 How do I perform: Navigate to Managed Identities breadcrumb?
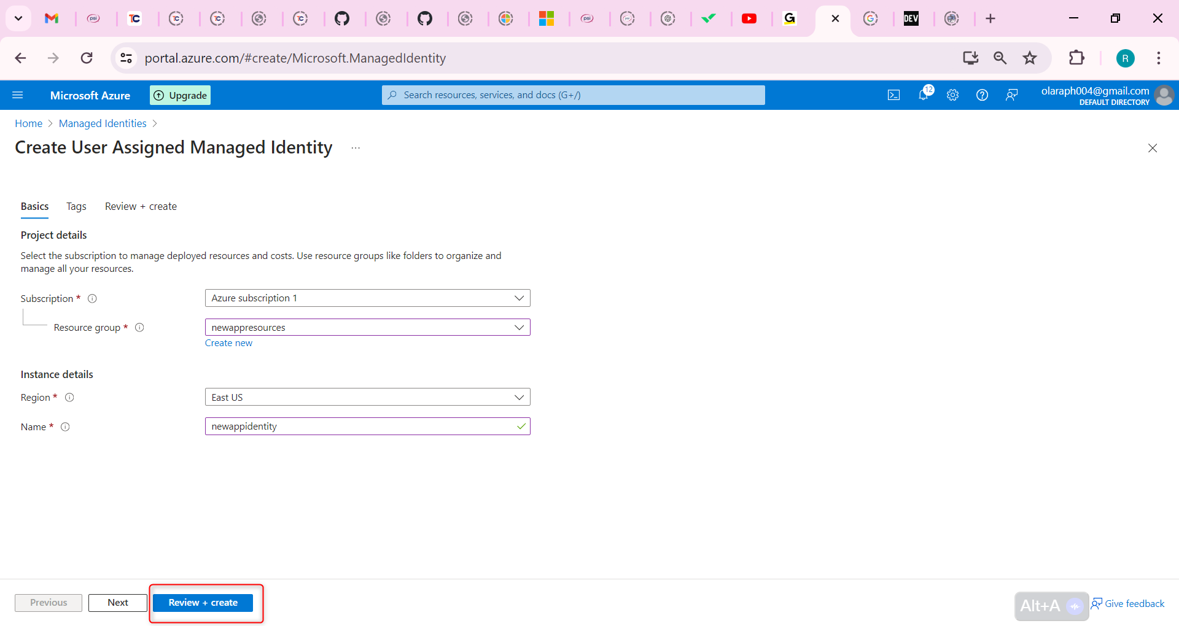point(102,123)
